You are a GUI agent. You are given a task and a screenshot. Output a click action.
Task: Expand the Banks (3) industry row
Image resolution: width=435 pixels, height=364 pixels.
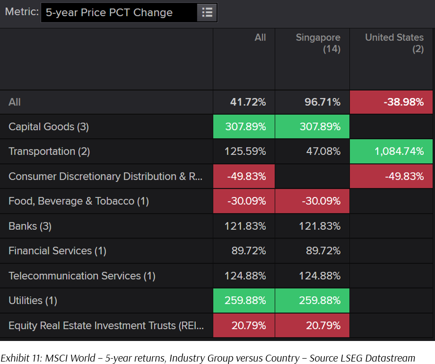(x=30, y=226)
